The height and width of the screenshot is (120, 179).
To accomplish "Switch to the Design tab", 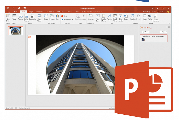I will click(x=31, y=12).
